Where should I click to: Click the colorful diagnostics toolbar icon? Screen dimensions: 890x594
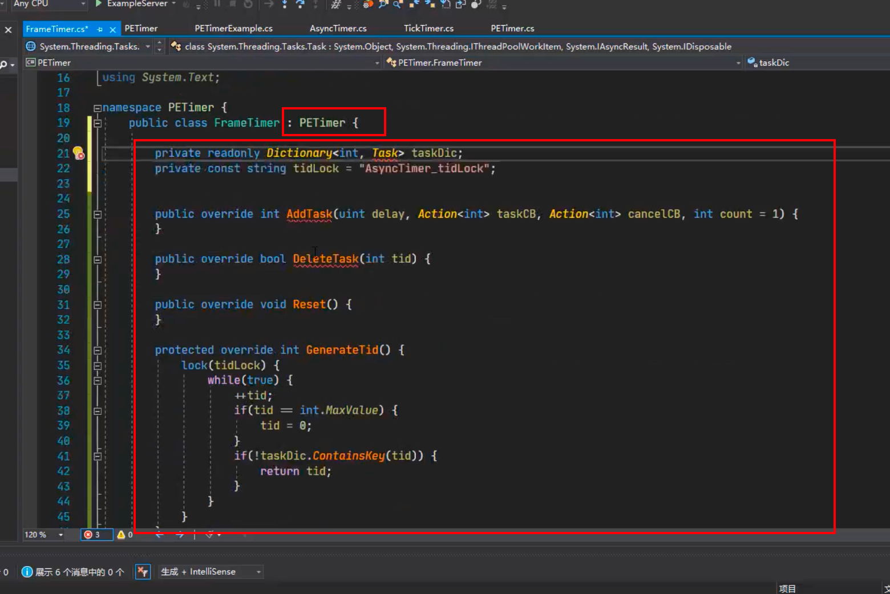pyautogui.click(x=368, y=4)
